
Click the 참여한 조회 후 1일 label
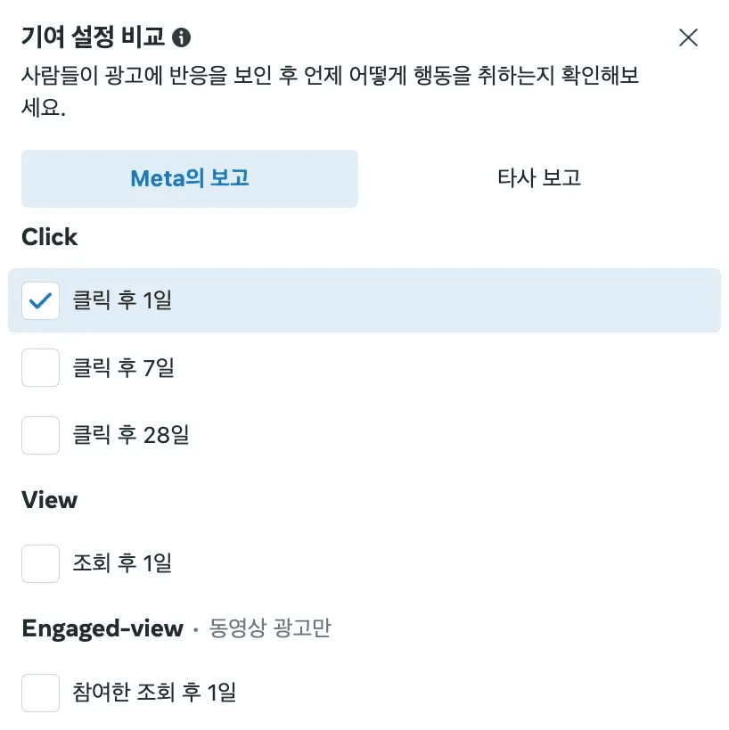pos(154,693)
